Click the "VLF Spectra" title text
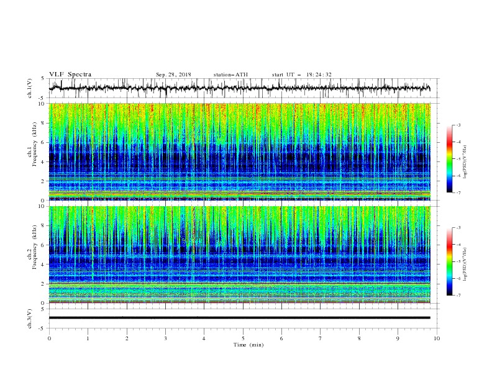The height and width of the screenshot is (380, 492). pos(70,75)
